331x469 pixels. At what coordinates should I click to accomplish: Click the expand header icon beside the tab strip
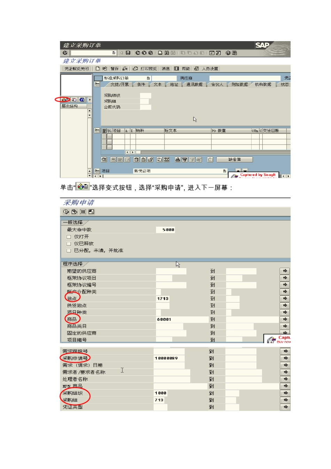97,84
